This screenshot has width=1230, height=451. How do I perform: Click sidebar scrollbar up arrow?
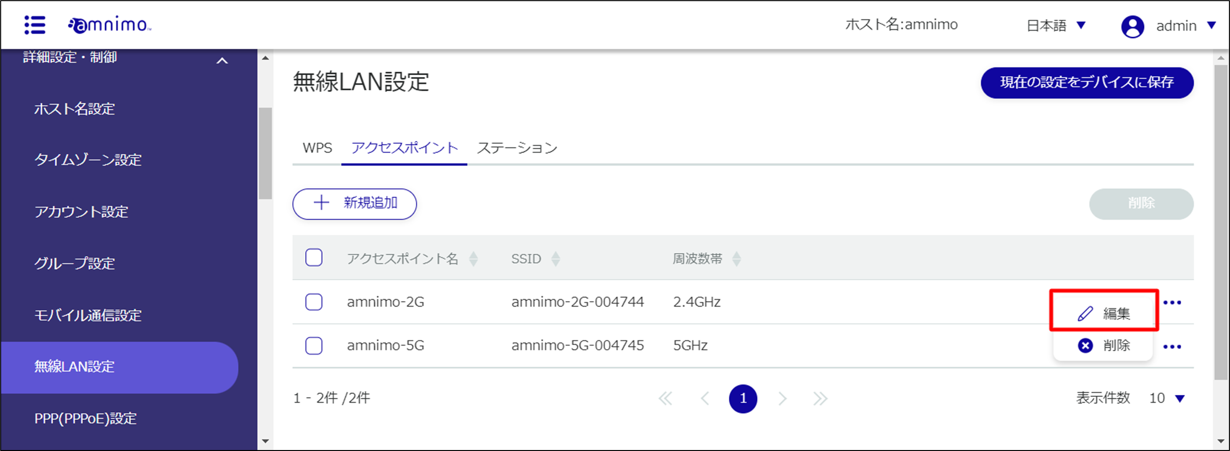point(265,58)
